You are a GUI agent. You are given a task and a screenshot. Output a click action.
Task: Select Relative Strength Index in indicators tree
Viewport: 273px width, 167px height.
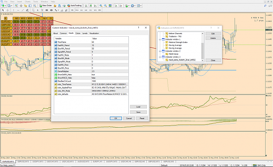click(178, 42)
